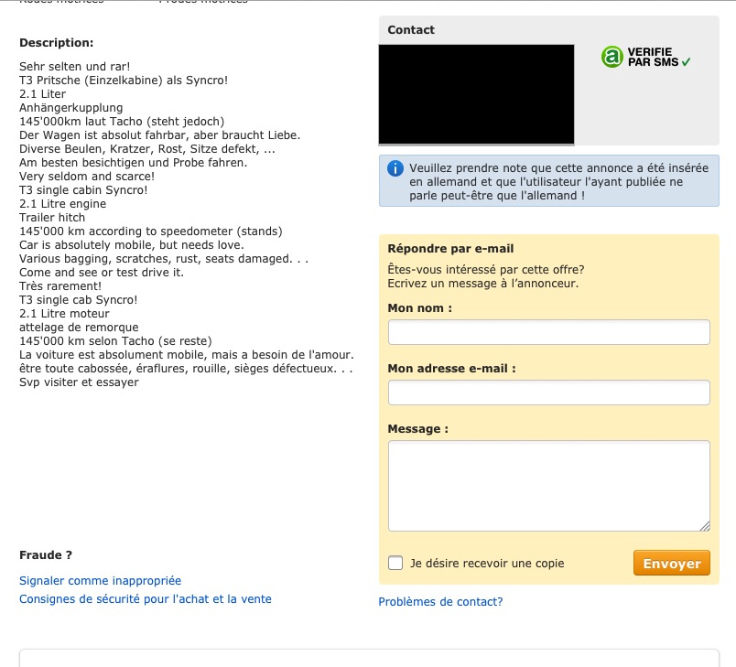Focus the 'Mon adresse e-mail' field
Viewport: 736px width, 667px height.
[548, 393]
